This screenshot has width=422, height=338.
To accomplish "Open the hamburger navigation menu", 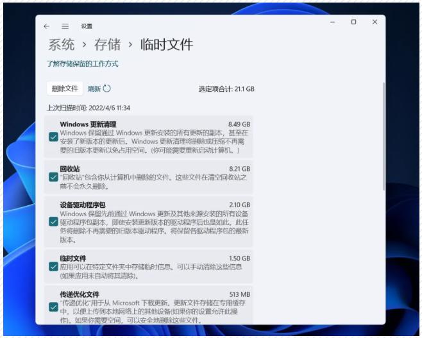I will click(x=65, y=26).
